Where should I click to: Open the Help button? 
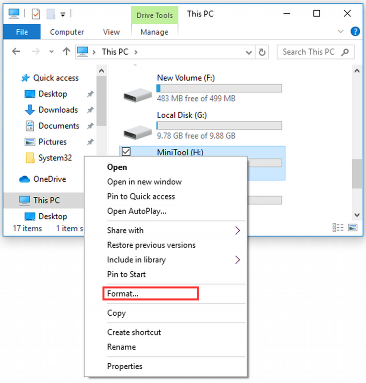(355, 32)
